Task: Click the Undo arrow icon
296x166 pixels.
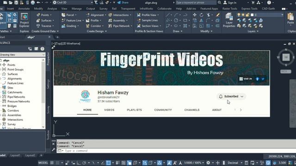Action: coord(38,2)
